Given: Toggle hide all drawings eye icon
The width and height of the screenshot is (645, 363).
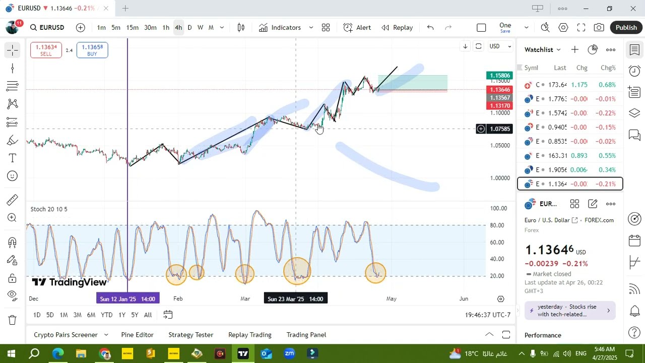Looking at the screenshot, I should pos(13,295).
